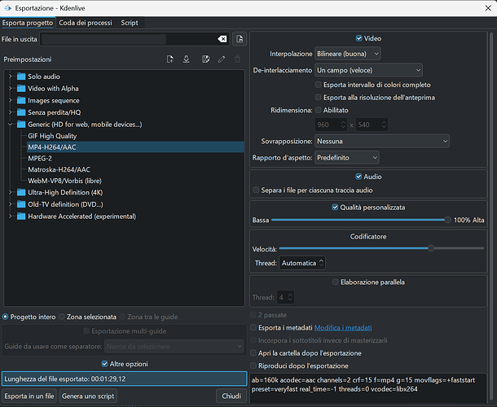Click the Ultra-High Definition folder icon
This screenshot has width=497, height=407.
pos(21,192)
